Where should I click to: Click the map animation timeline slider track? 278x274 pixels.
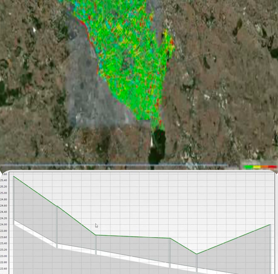point(114,165)
